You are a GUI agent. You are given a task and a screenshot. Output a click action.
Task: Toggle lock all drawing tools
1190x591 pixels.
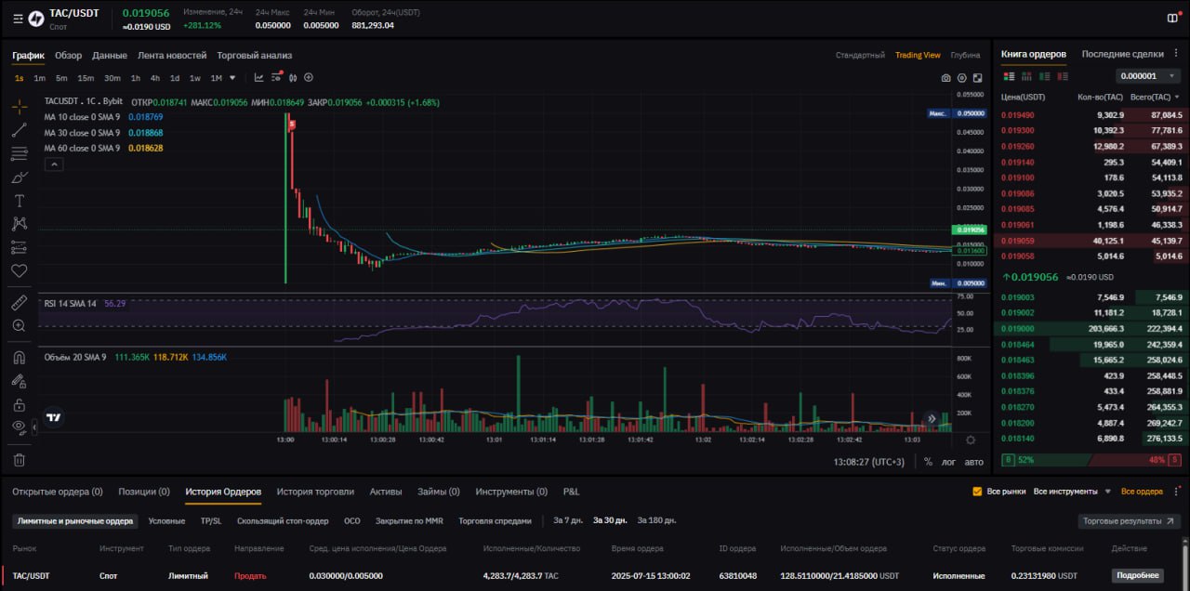(19, 404)
